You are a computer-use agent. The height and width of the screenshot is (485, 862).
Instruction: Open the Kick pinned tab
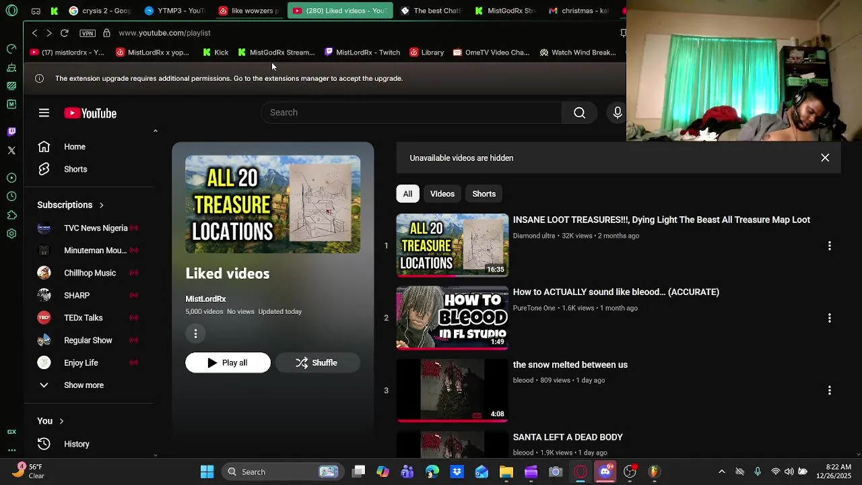[54, 11]
